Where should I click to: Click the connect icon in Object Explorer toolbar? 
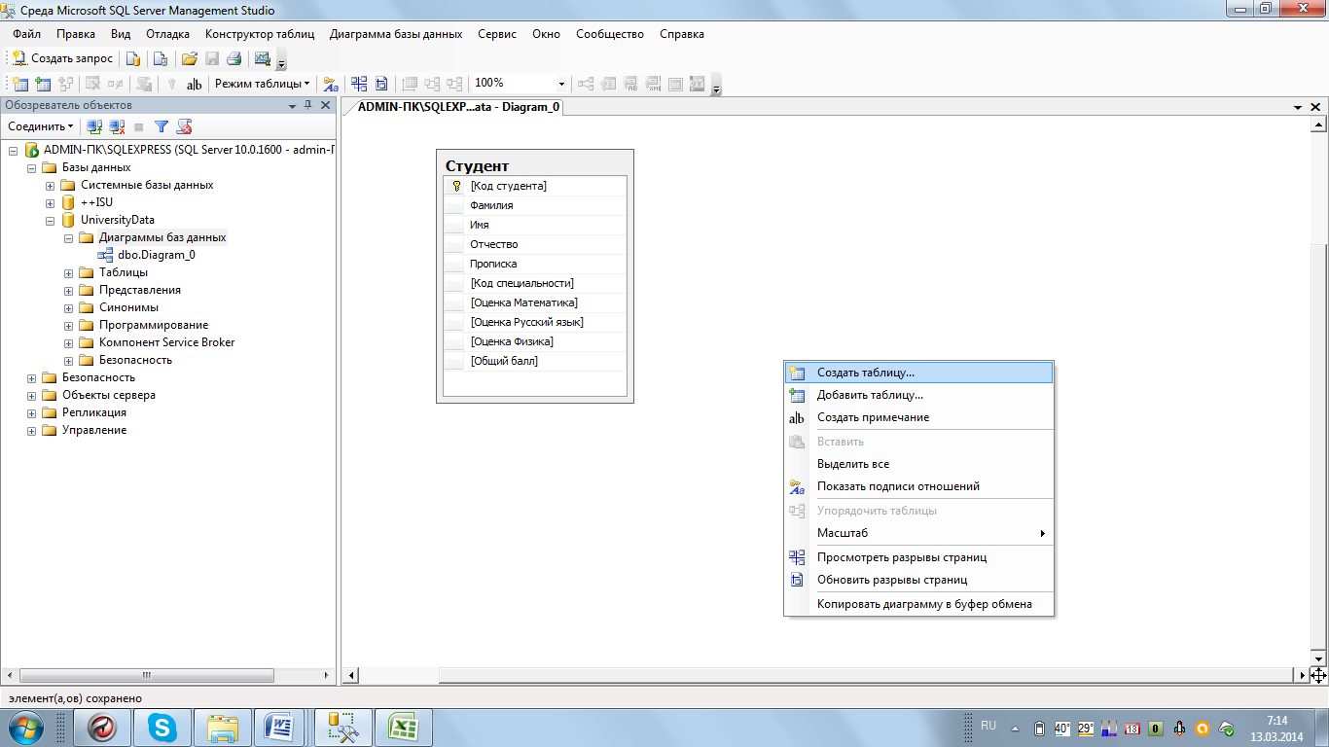(94, 126)
